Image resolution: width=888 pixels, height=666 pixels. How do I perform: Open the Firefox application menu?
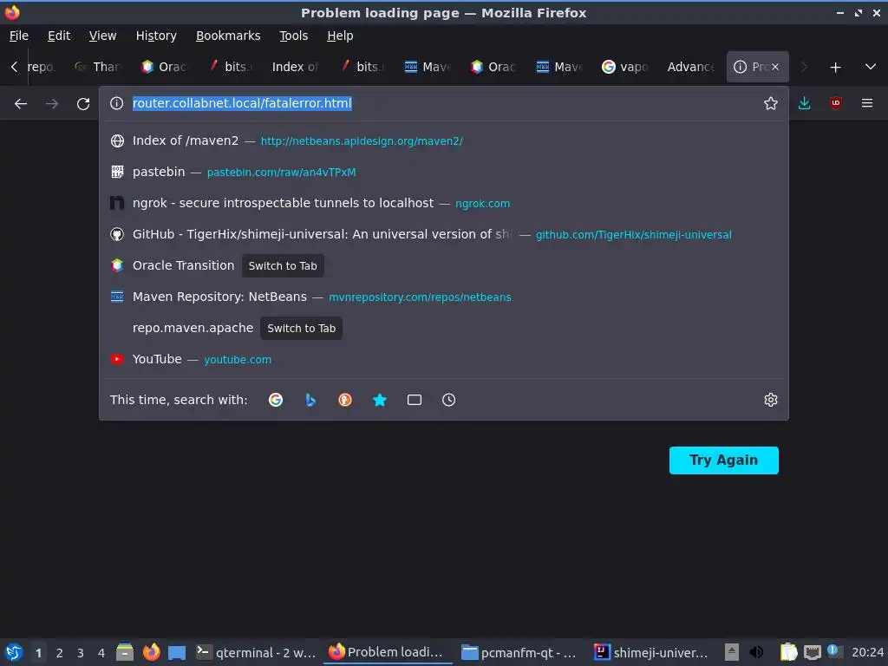866,103
